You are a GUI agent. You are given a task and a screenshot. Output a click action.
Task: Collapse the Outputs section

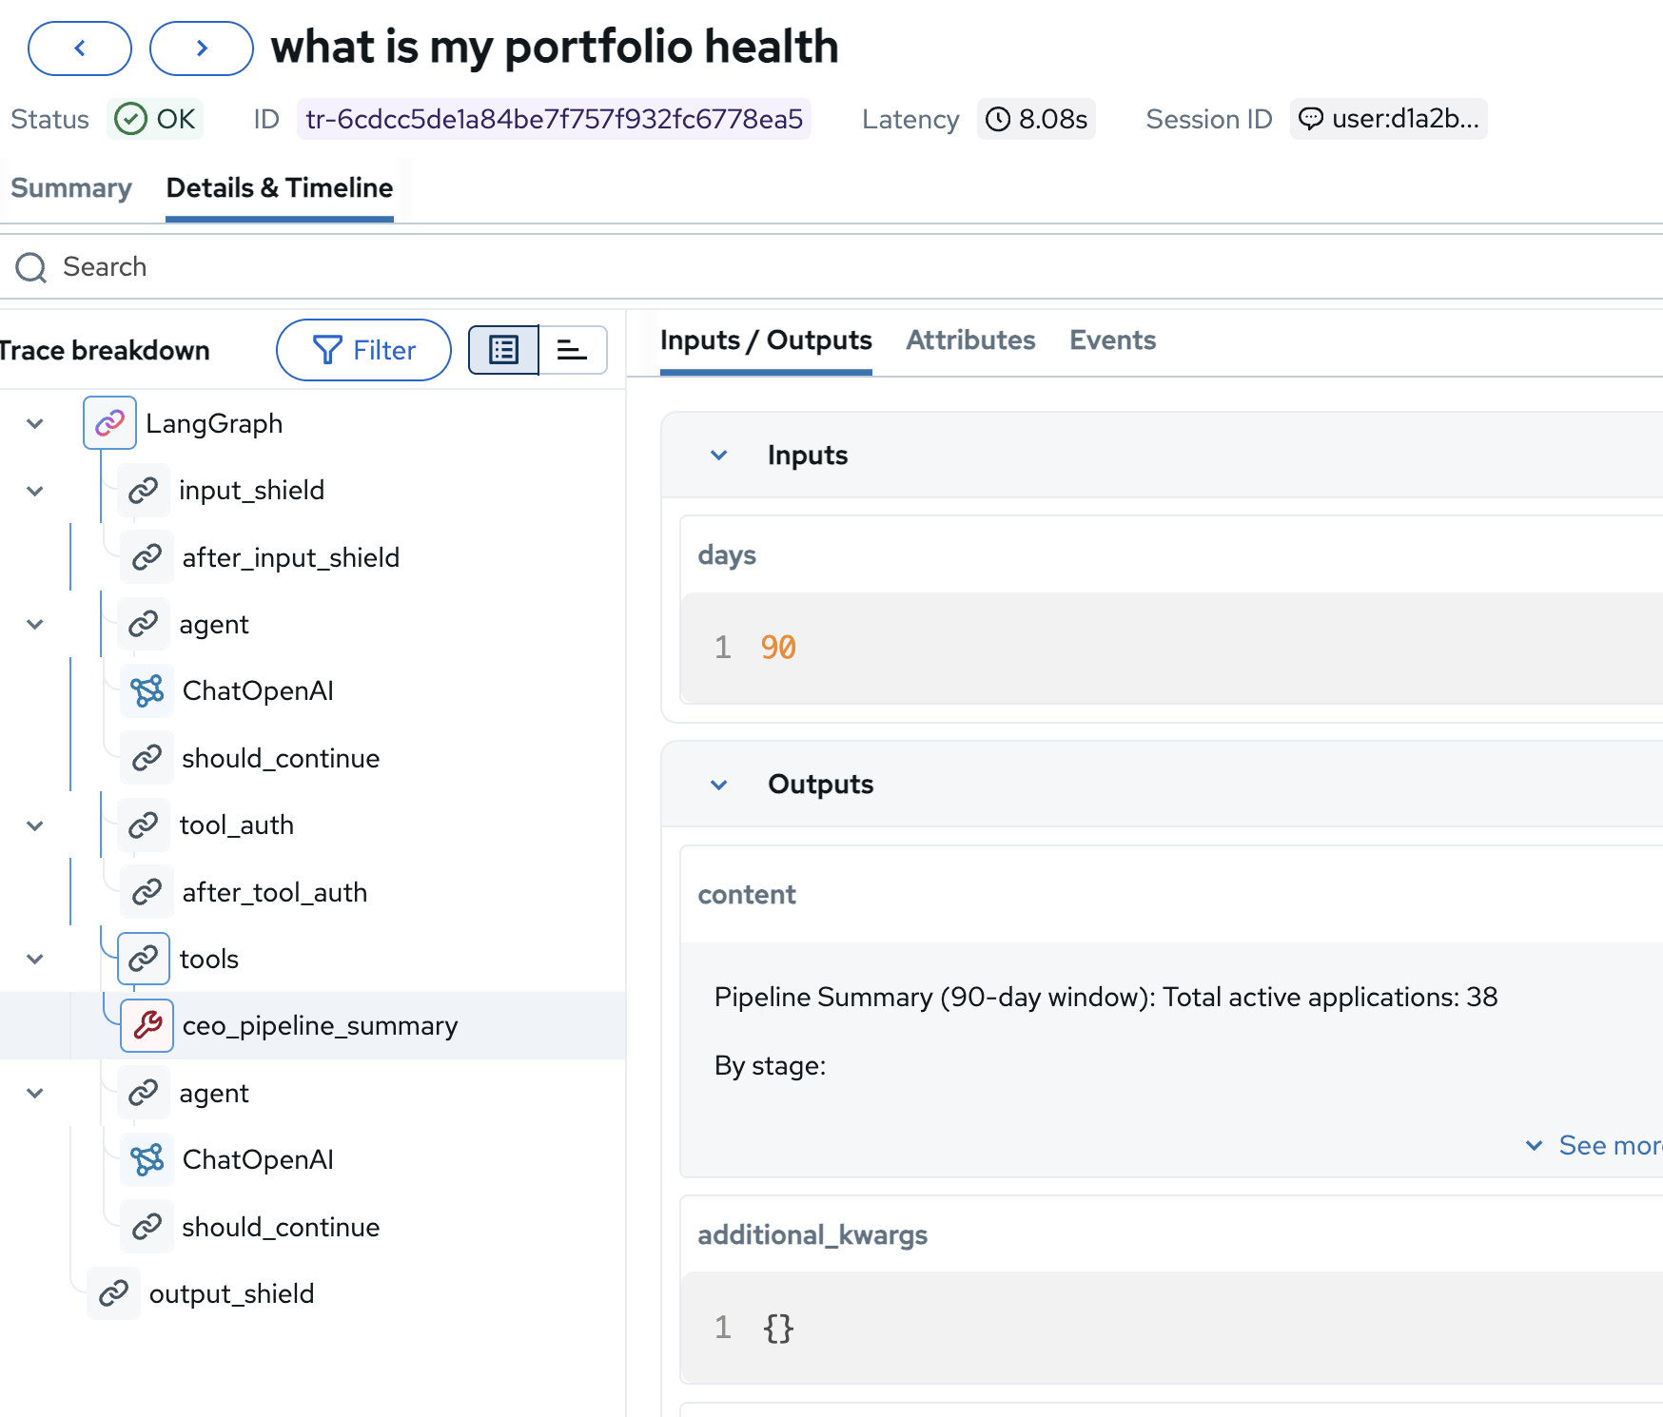coord(719,785)
